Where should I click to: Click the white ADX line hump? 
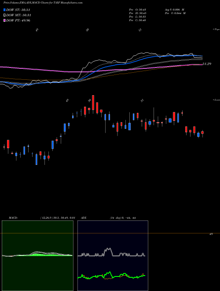click(108, 251)
